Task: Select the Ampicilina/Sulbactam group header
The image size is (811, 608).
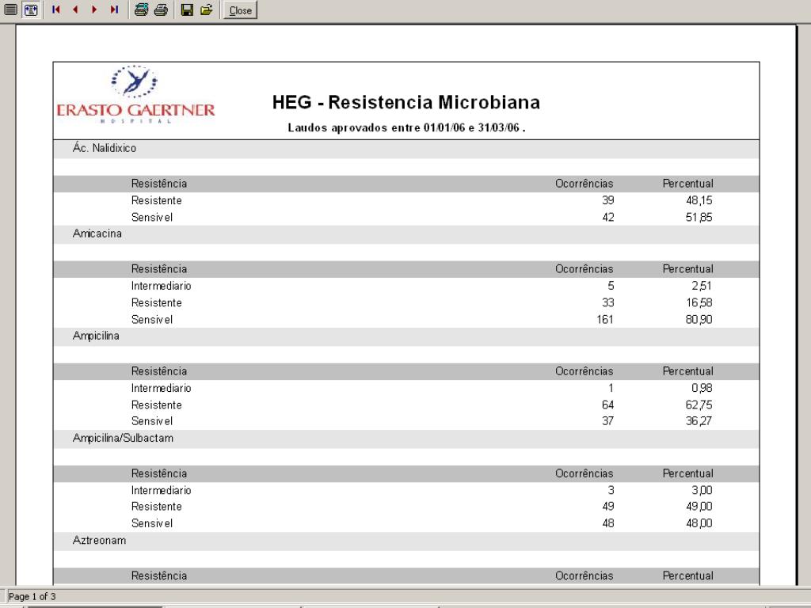Action: click(406, 439)
